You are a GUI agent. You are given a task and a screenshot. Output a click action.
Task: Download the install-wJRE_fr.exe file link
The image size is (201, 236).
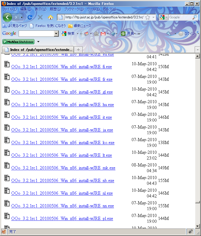coord(62,79)
